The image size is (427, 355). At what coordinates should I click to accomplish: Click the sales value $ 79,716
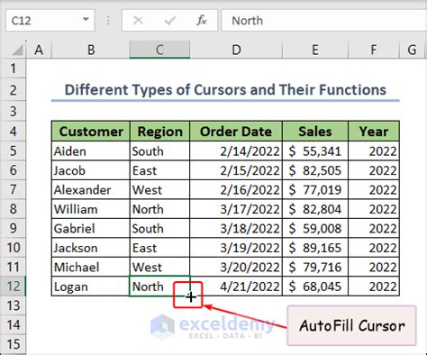coord(315,267)
